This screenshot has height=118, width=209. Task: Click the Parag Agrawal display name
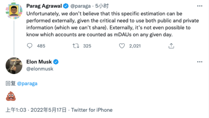44,6
